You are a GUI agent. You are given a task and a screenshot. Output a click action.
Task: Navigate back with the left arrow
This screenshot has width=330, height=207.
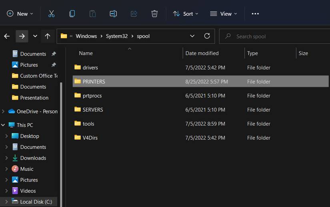[x=7, y=36]
